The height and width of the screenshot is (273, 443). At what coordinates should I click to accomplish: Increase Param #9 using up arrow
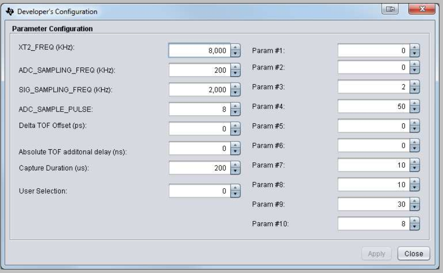(x=415, y=201)
